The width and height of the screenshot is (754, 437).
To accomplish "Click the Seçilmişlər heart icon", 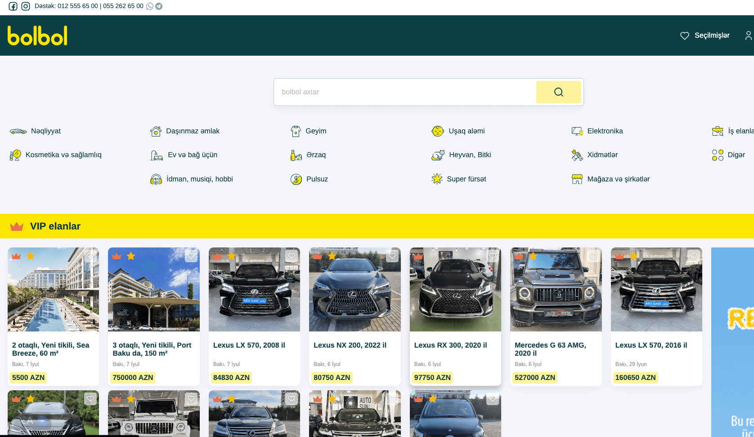I will [x=684, y=35].
